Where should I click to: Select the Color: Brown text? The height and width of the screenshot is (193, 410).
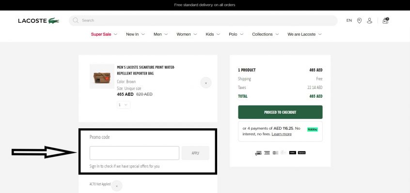[x=126, y=82]
